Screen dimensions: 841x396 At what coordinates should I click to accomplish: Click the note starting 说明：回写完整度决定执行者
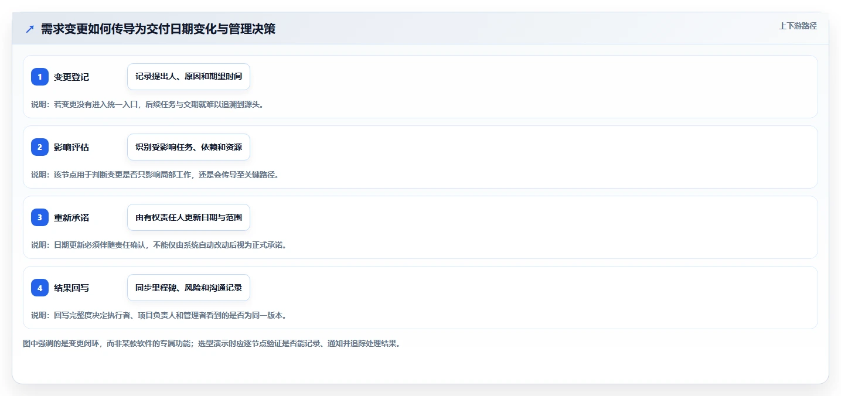pos(159,315)
